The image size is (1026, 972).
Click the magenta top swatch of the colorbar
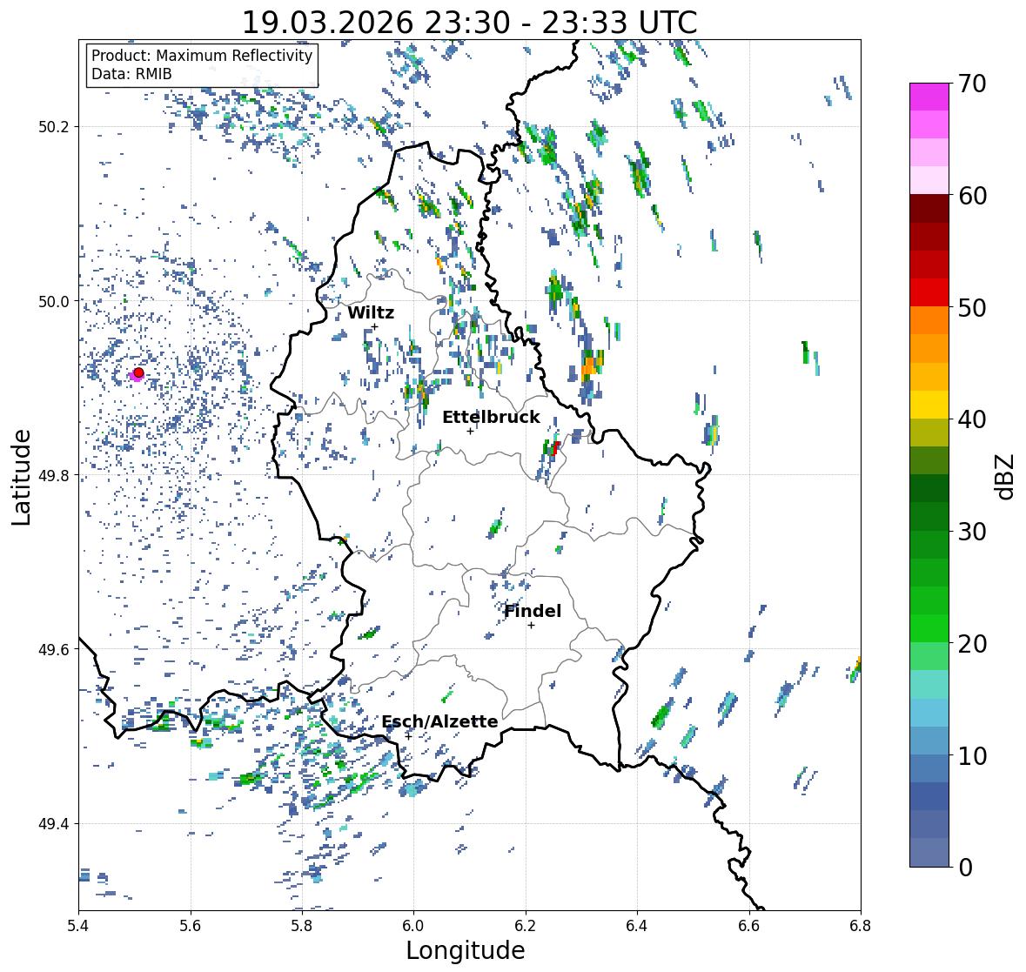(929, 97)
